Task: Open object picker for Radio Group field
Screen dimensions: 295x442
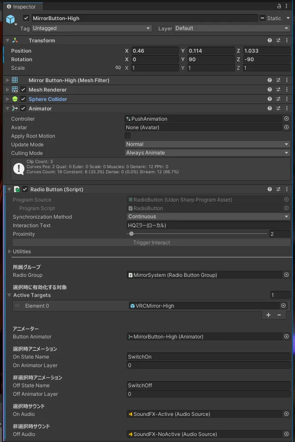Action: click(286, 275)
